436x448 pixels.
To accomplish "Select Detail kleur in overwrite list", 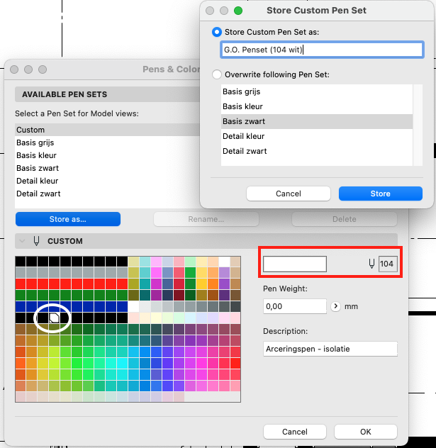I will 317,136.
